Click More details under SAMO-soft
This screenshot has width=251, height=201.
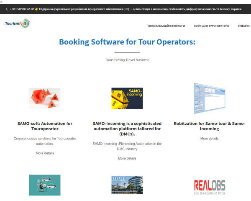click(45, 153)
